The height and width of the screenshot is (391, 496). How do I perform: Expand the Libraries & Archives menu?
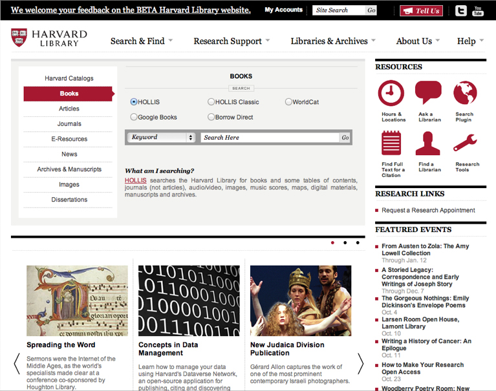[333, 41]
